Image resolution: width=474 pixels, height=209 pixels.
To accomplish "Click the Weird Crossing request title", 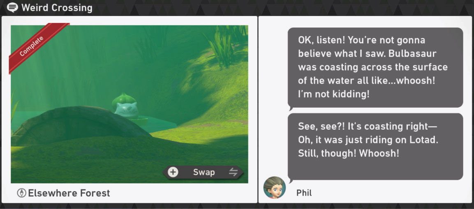I will click(x=57, y=7).
